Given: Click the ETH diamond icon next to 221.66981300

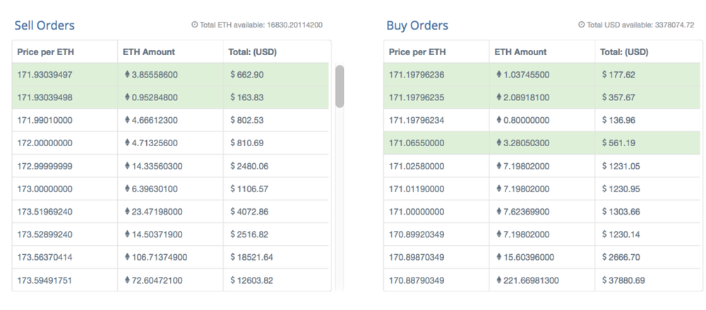Looking at the screenshot, I should 498,280.
